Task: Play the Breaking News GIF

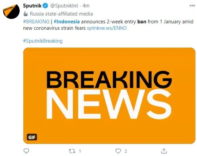Action: (x=109, y=96)
